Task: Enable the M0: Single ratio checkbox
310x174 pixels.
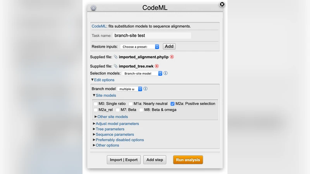Action: pos(96,104)
